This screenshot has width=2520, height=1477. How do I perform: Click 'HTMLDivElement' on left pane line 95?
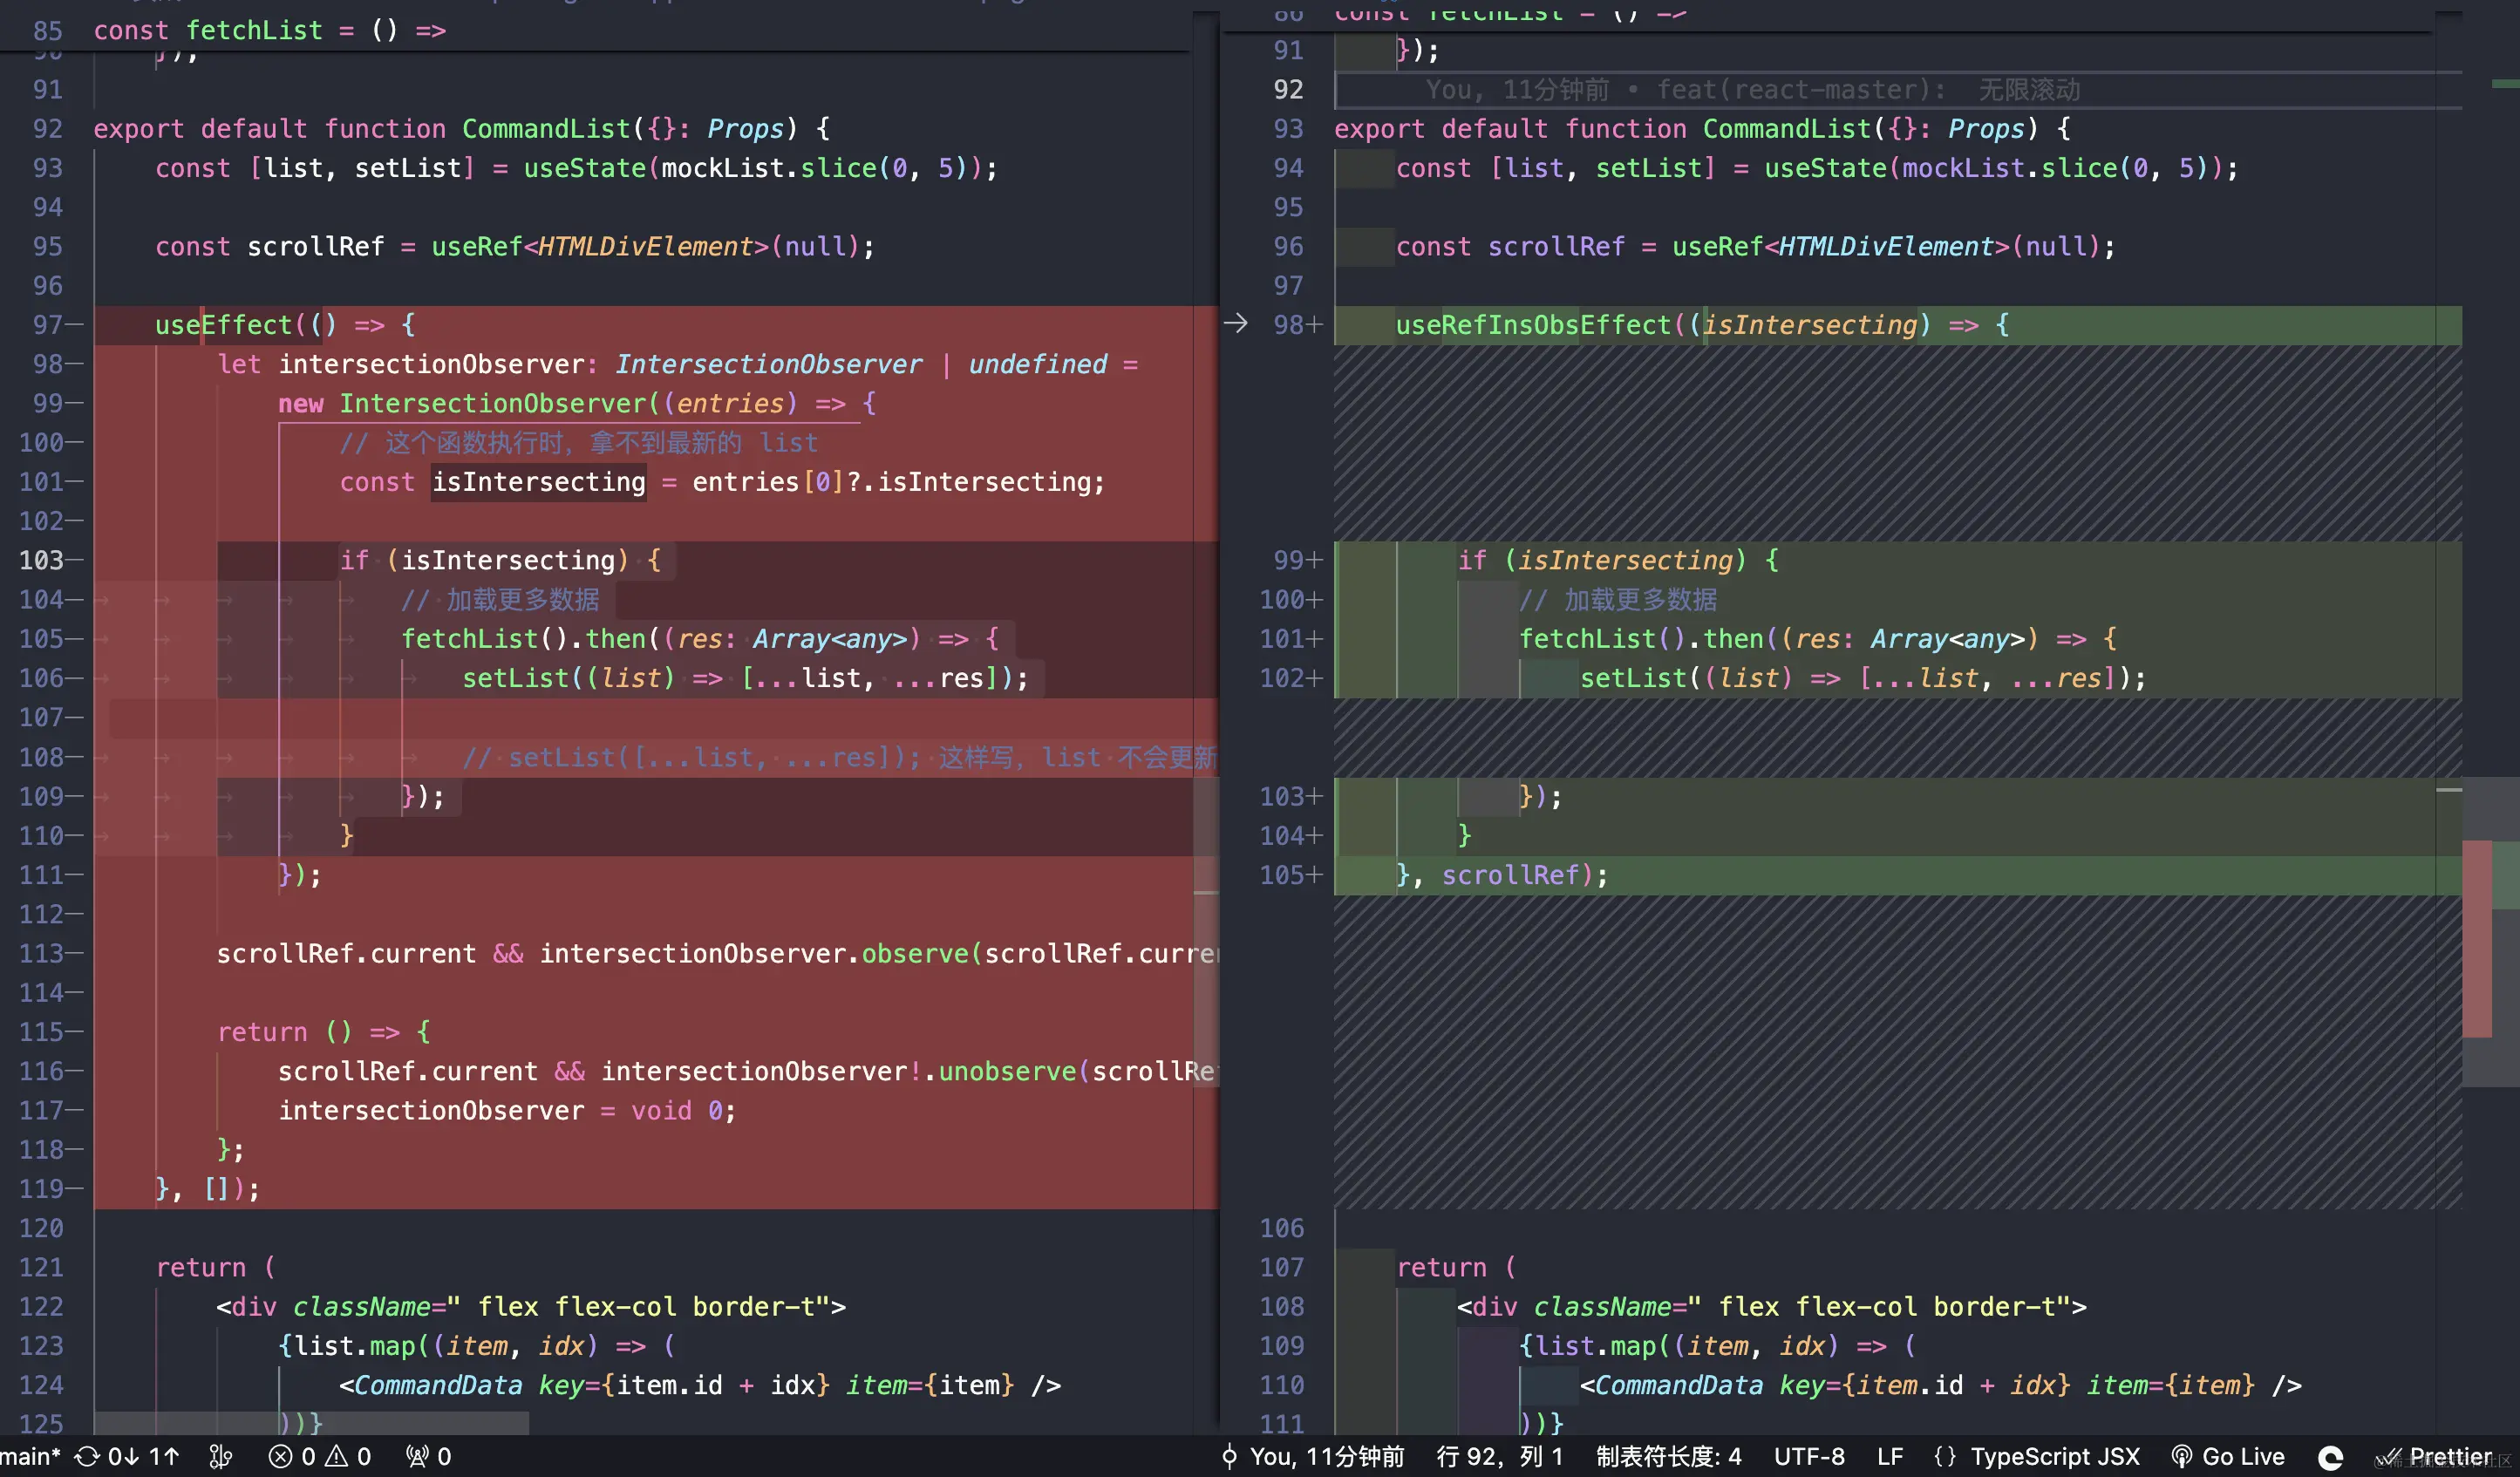point(646,246)
